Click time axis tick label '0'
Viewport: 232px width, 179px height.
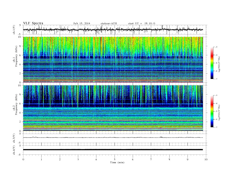pos(23,159)
